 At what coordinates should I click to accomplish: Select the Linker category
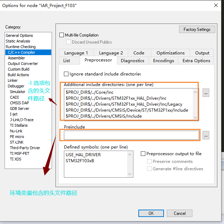(13, 80)
